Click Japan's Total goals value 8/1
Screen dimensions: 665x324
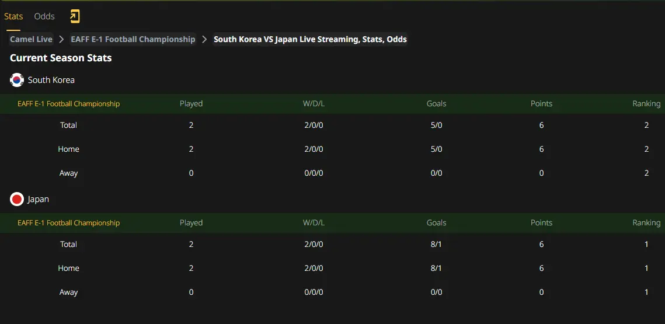tap(436, 244)
